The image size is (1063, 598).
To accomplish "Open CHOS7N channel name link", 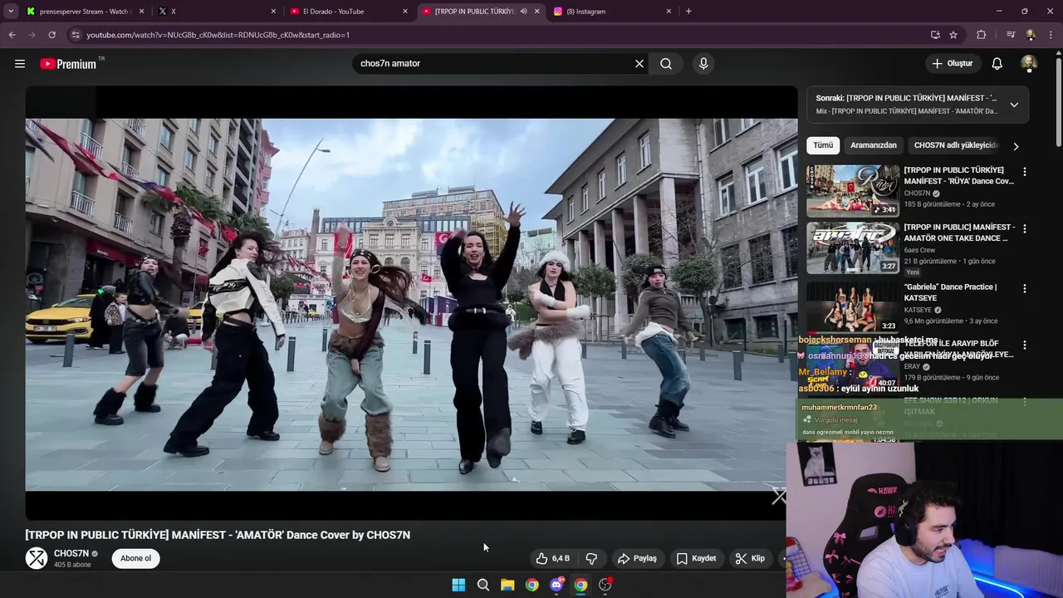I will [71, 553].
